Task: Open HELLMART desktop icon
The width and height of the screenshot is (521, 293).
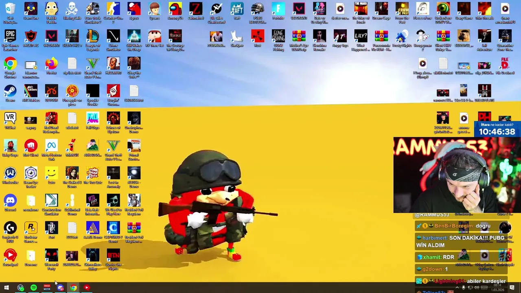Action: click(113, 66)
